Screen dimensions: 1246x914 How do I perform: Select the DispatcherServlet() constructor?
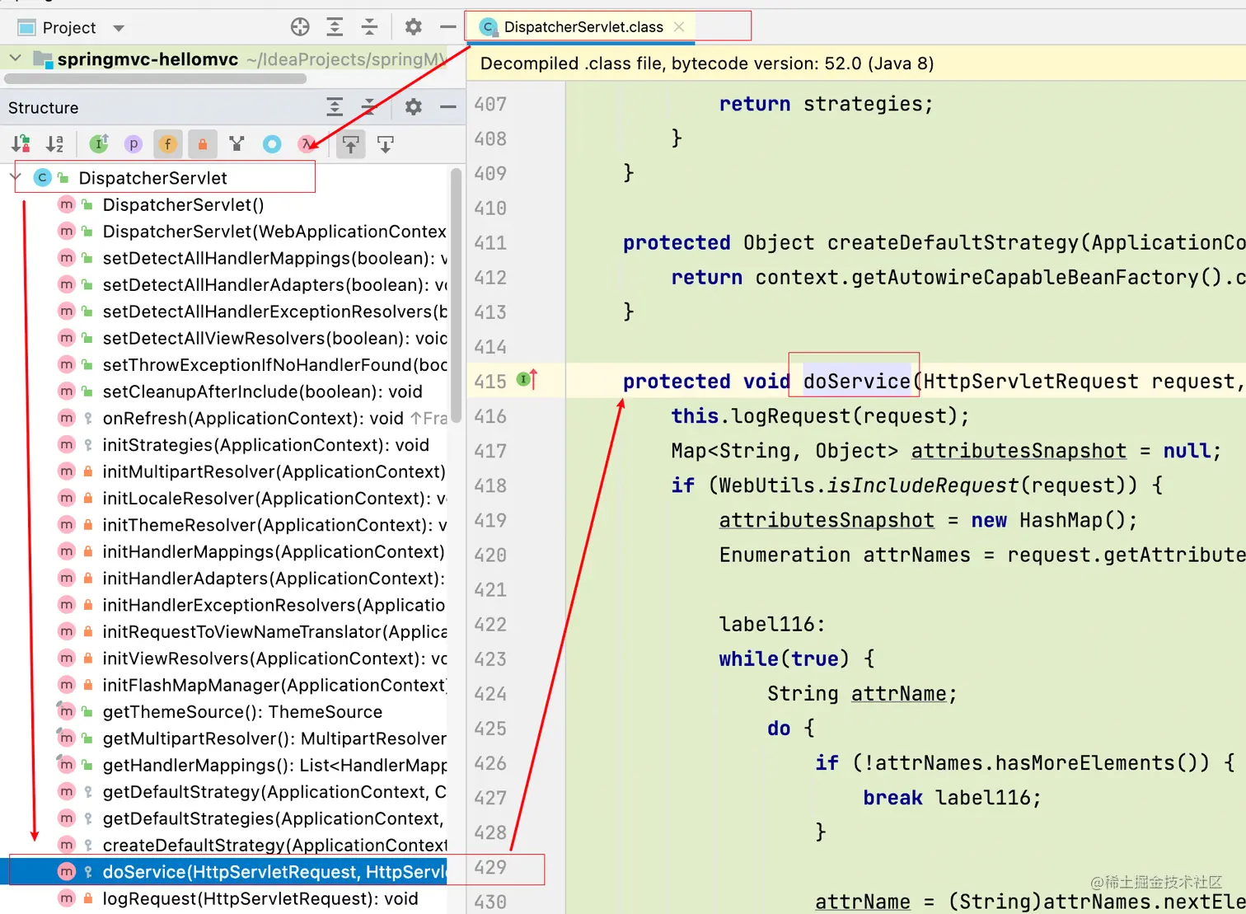[x=183, y=204]
